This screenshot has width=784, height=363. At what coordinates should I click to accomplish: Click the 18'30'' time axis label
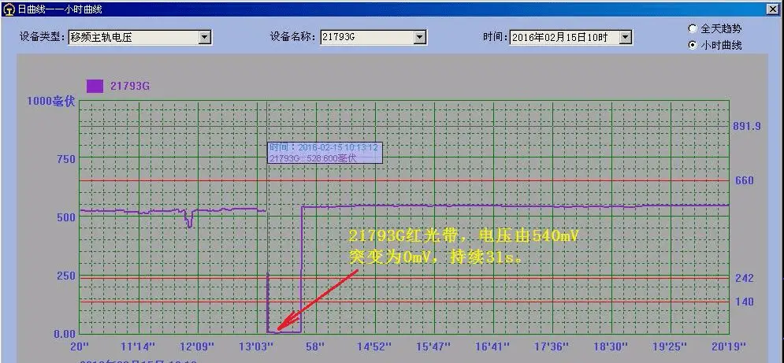[611, 346]
